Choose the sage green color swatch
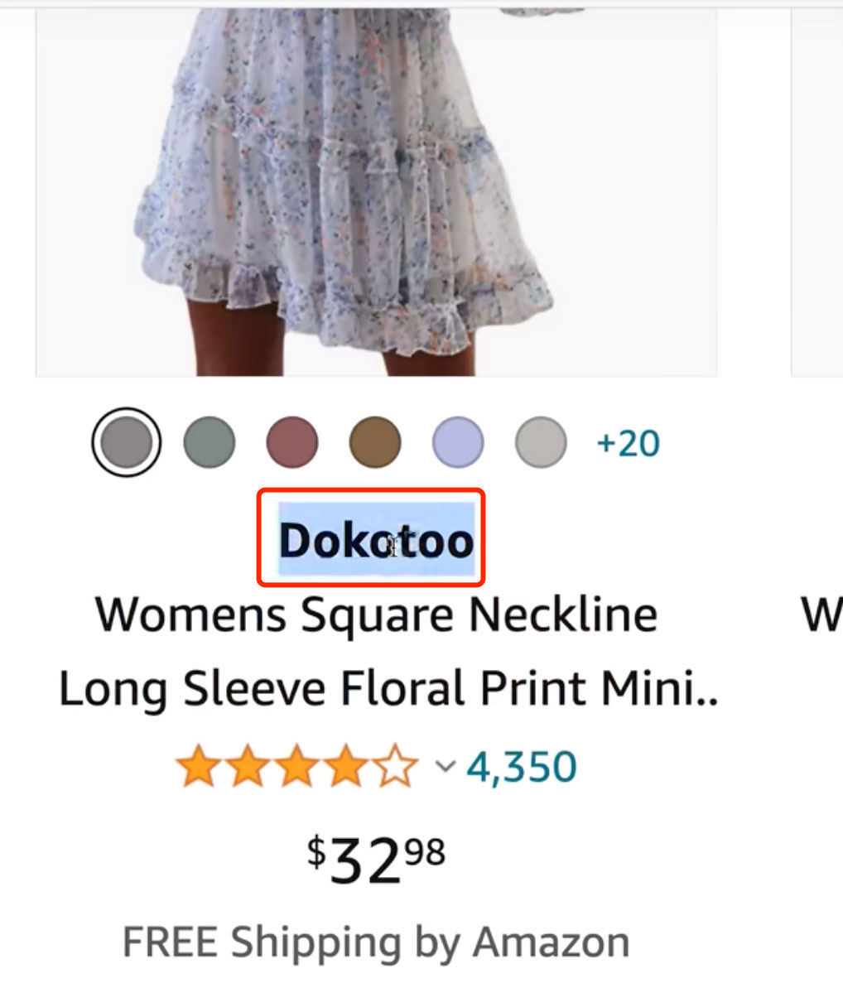 pyautogui.click(x=209, y=443)
